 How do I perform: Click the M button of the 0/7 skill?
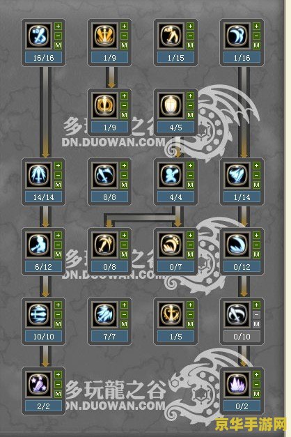point(191,254)
